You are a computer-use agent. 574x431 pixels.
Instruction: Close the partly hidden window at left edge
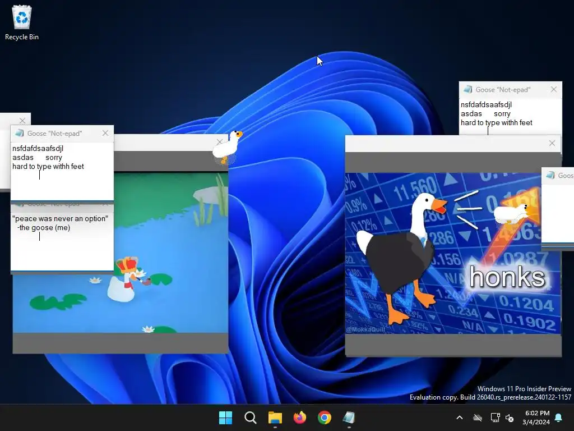click(x=22, y=121)
